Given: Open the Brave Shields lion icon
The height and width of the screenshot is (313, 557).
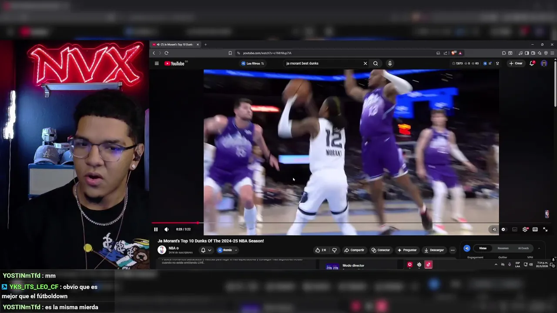Looking at the screenshot, I should point(454,53).
